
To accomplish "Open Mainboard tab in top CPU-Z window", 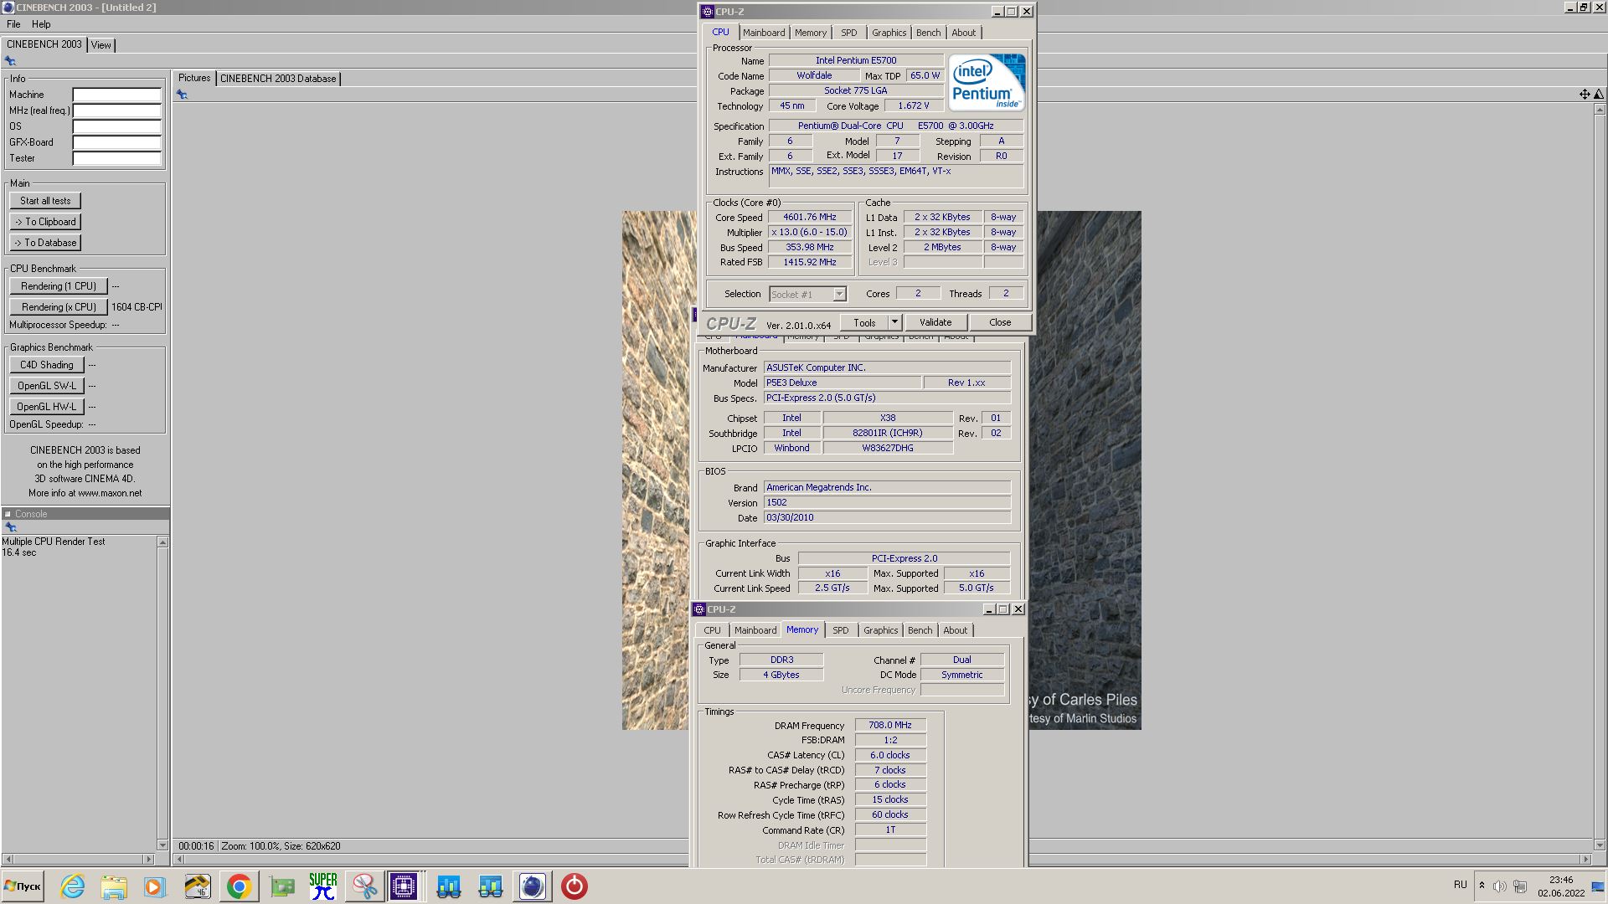I will click(x=764, y=33).
